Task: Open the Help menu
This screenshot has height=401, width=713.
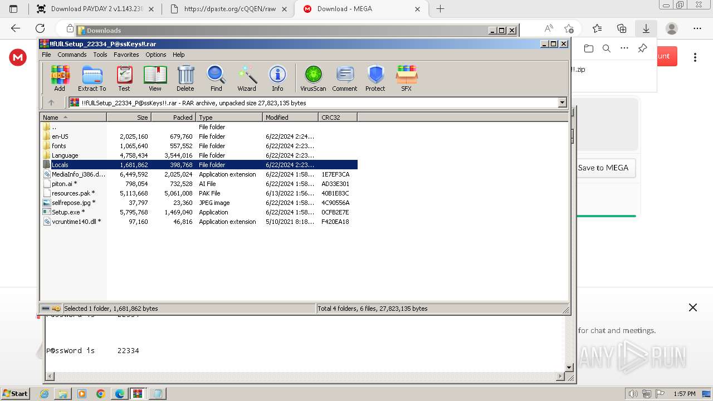Action: [178, 55]
